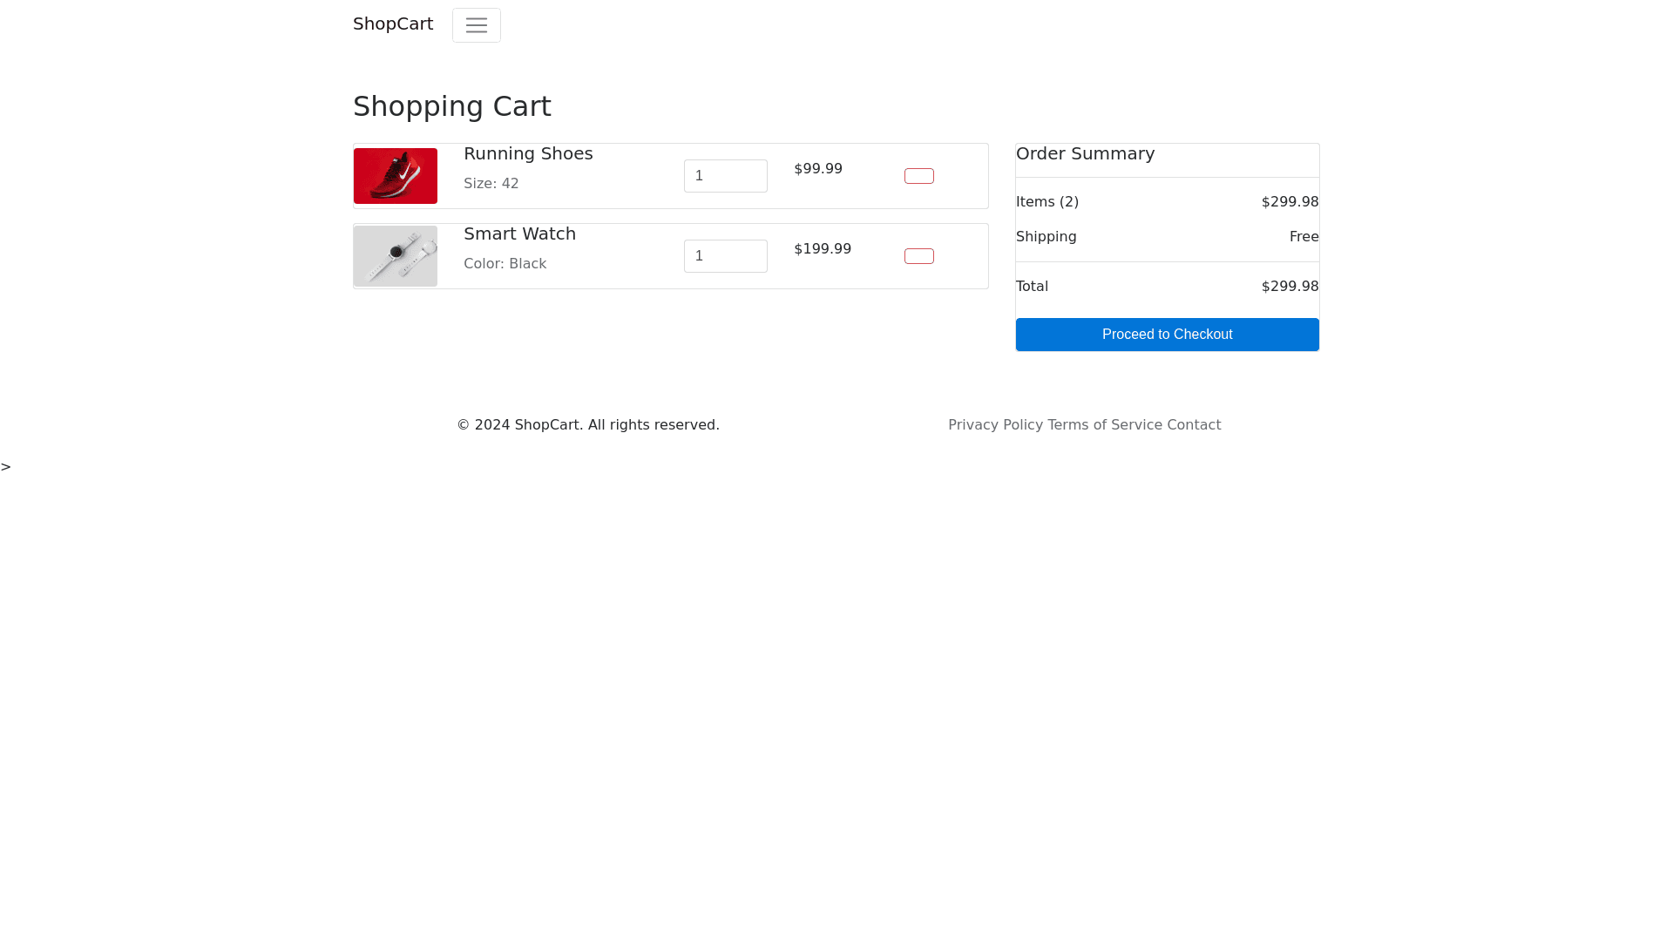Screen dimensions: 1673x941
Task: Click the red remove button for Running Shoes
Action: 918,176
